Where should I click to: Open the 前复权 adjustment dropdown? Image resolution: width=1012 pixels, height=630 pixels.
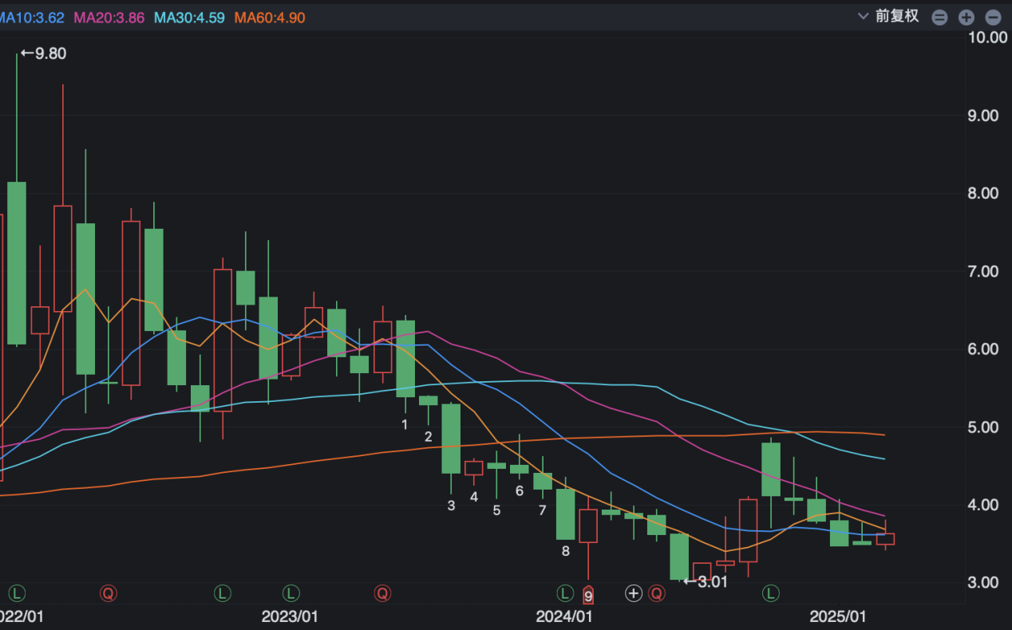(x=888, y=17)
